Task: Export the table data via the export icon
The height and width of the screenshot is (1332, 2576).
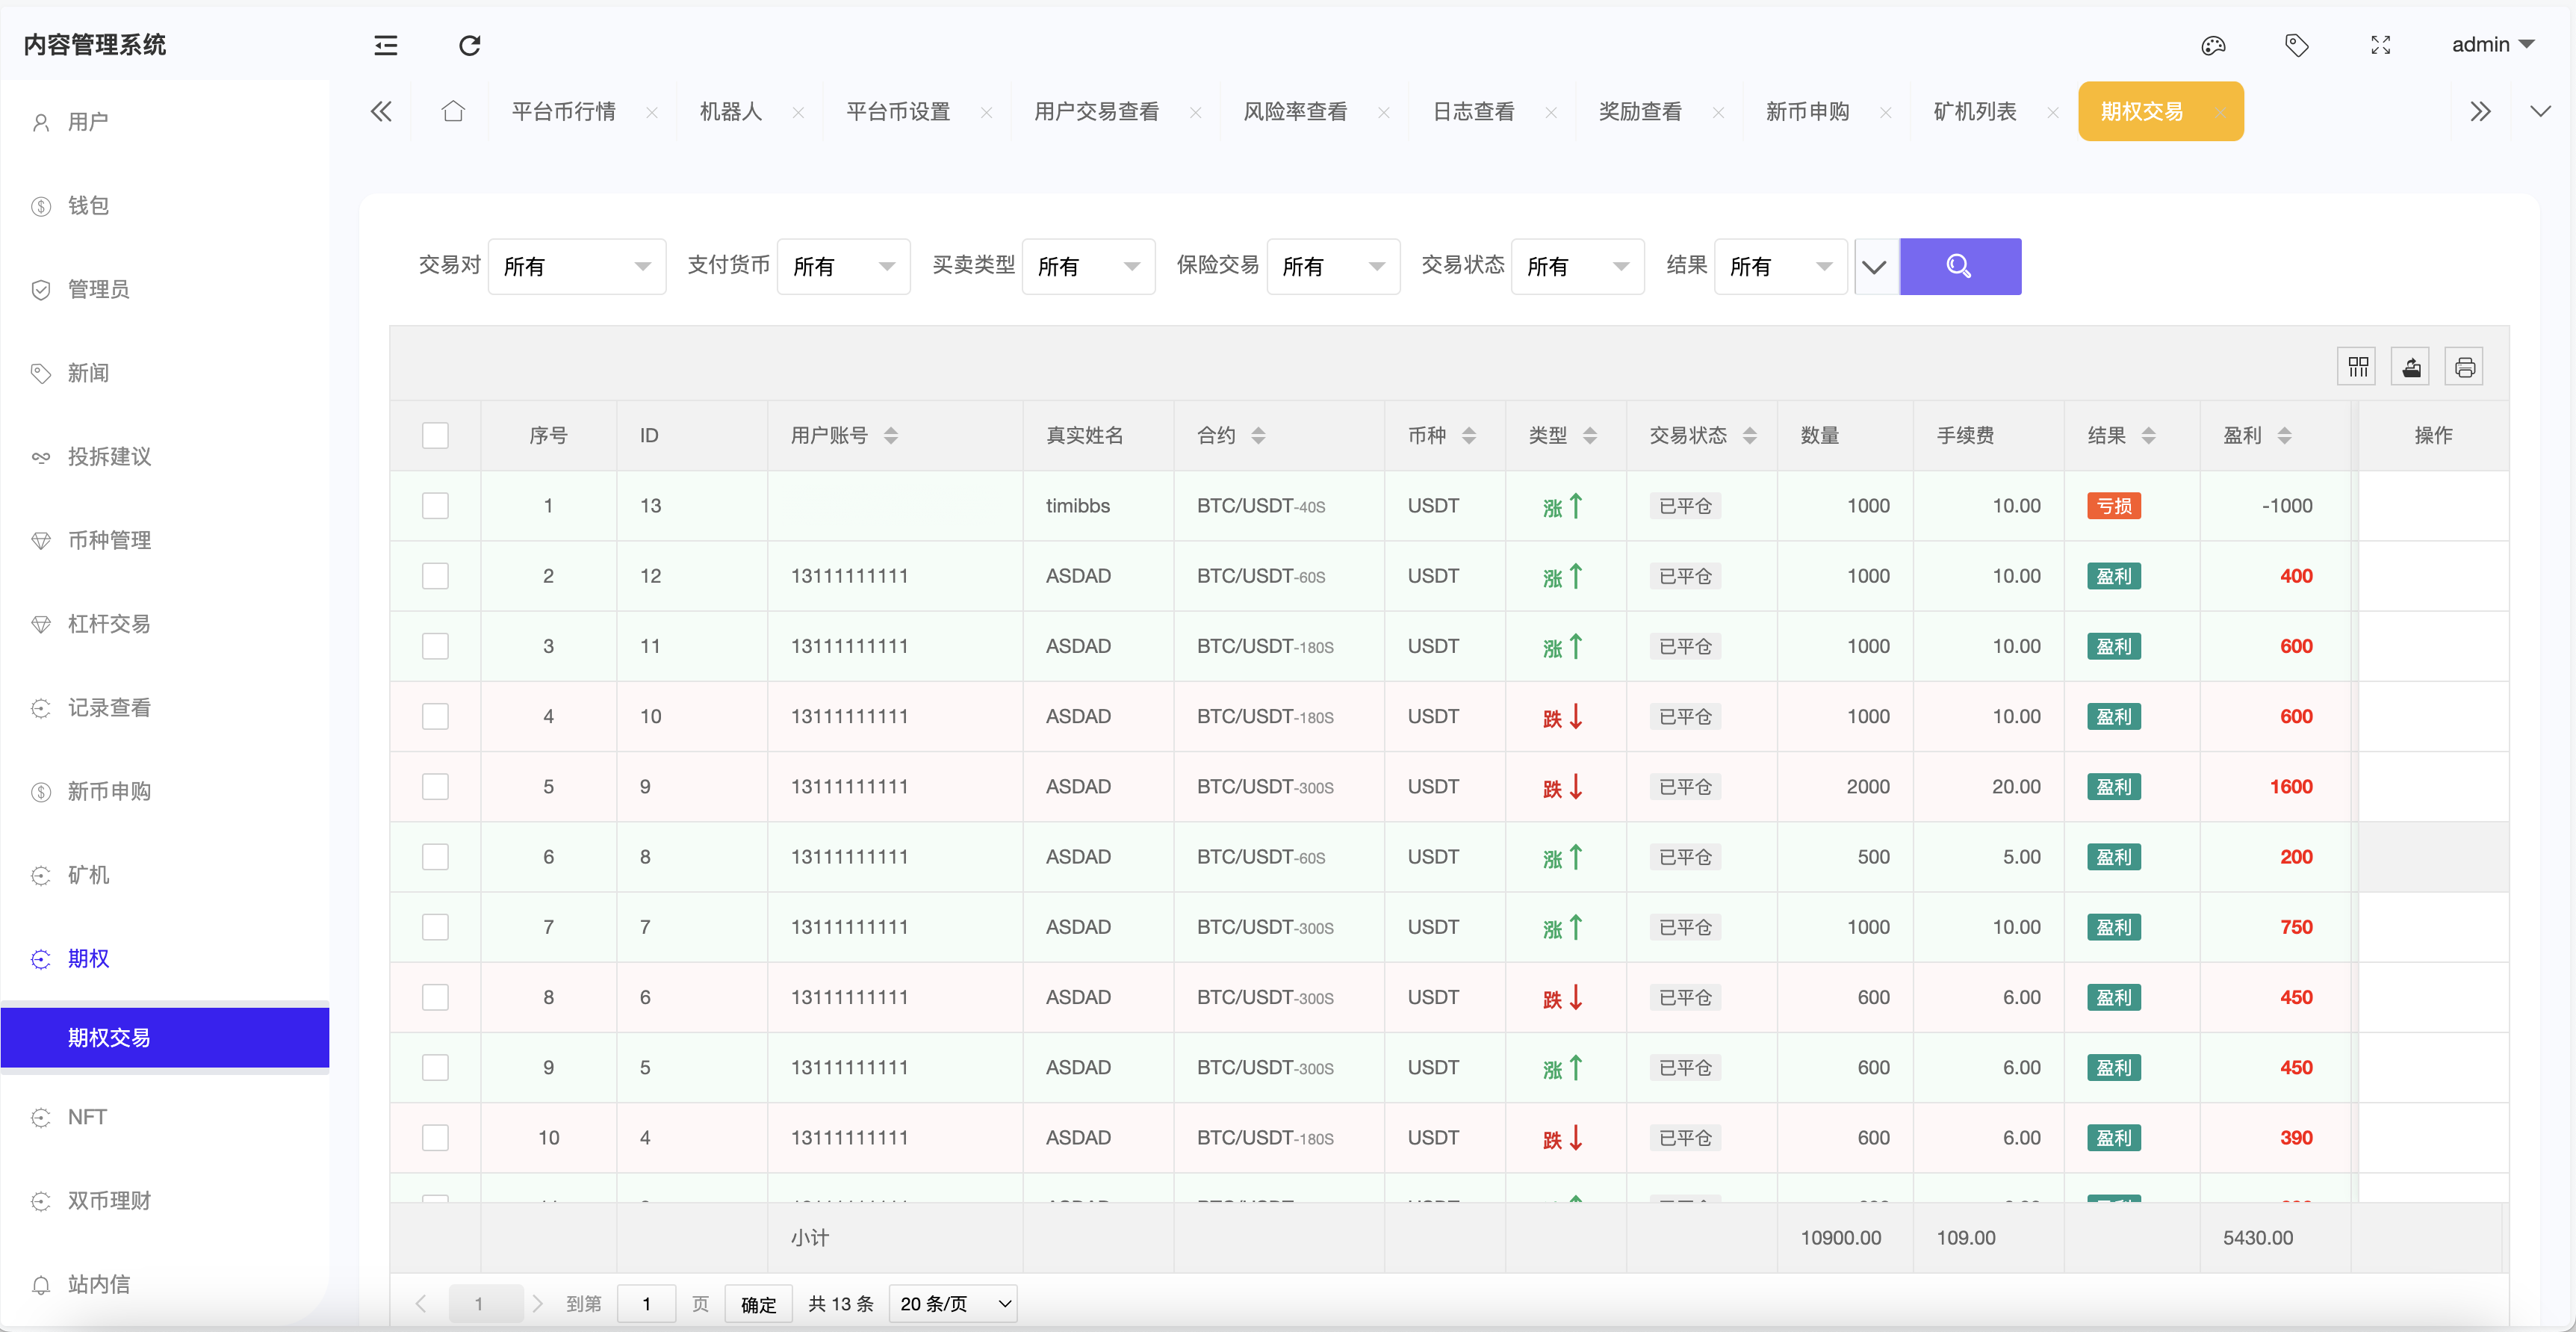Action: (2410, 366)
